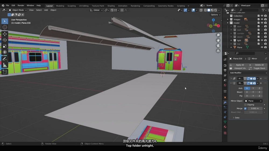Toggle the mirror Axis Y button
The width and height of the screenshot is (269, 151).
pyautogui.click(x=253, y=88)
